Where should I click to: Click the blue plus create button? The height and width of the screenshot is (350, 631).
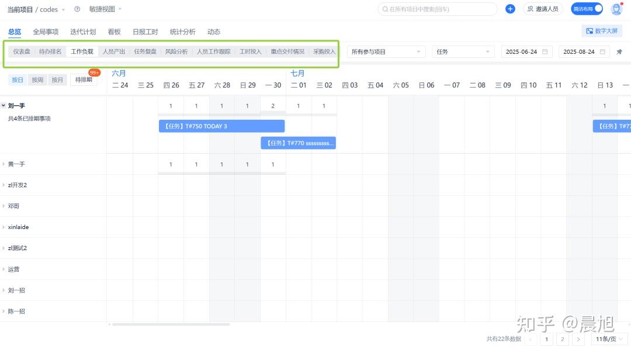click(510, 9)
